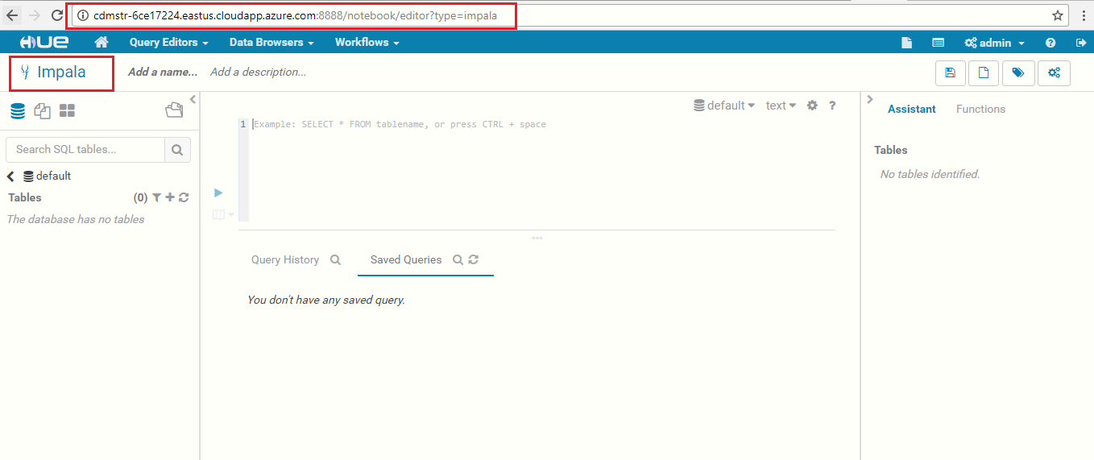
Task: Go to Hue home icon
Action: coord(102,42)
